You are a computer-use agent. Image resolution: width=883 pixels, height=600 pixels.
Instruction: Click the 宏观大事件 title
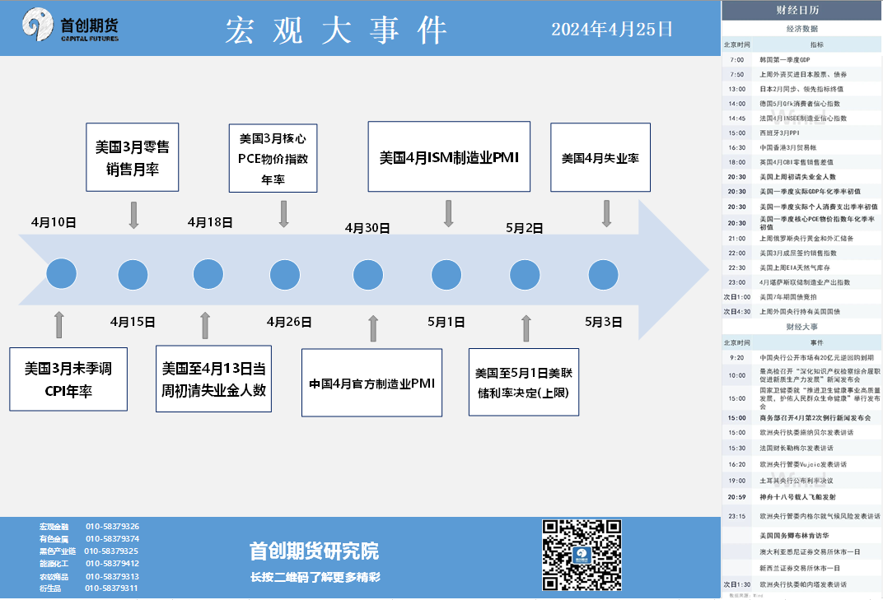(x=336, y=30)
